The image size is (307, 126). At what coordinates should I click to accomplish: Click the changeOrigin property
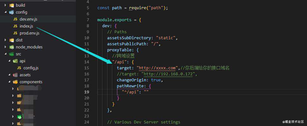click(x=131, y=80)
